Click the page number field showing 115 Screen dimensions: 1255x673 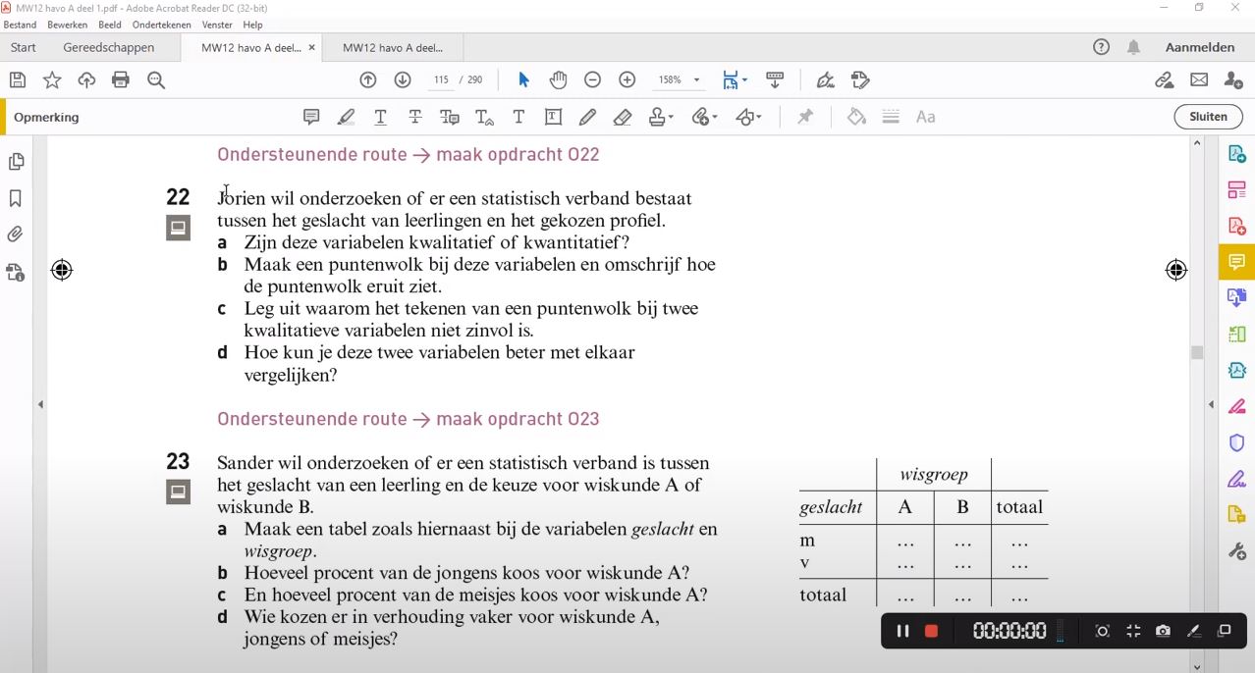[440, 80]
